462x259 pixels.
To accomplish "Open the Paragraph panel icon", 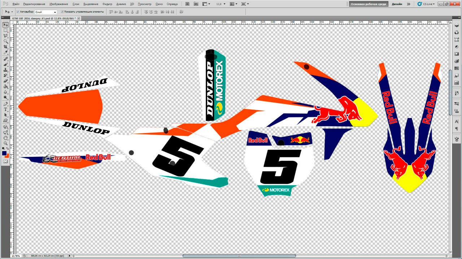I will (457, 128).
